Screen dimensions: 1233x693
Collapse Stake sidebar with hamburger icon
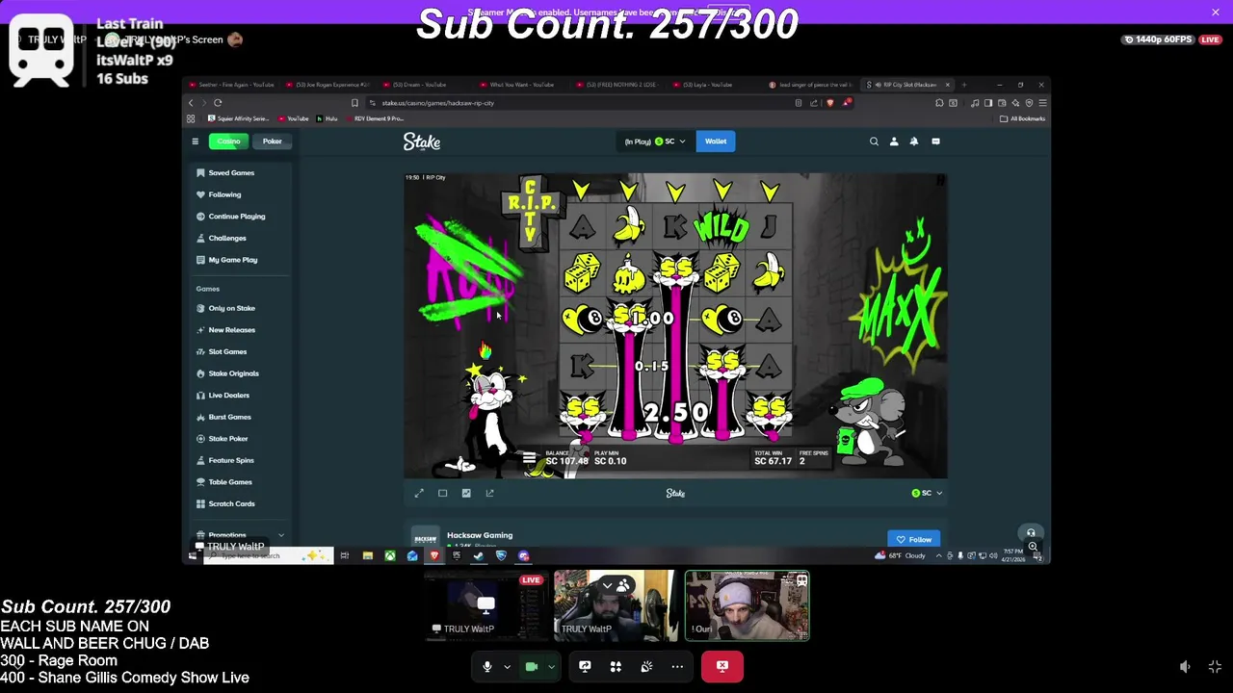click(195, 141)
